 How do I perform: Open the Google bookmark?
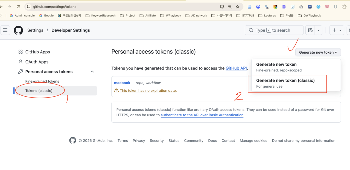[x=46, y=16]
